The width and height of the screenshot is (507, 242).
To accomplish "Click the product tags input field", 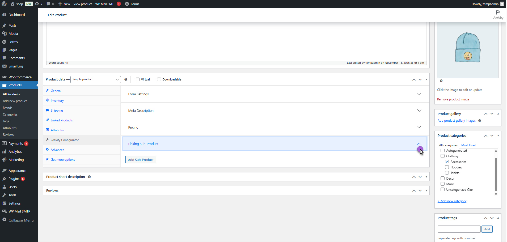I will point(459,229).
